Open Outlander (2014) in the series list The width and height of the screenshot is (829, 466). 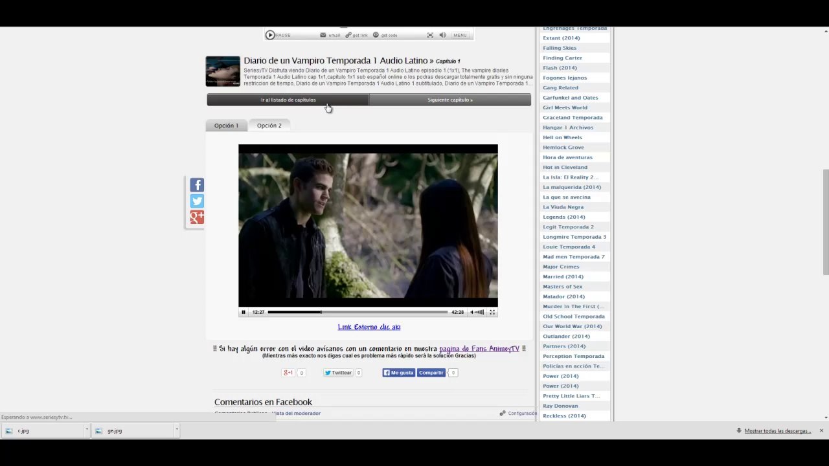pyautogui.click(x=566, y=337)
